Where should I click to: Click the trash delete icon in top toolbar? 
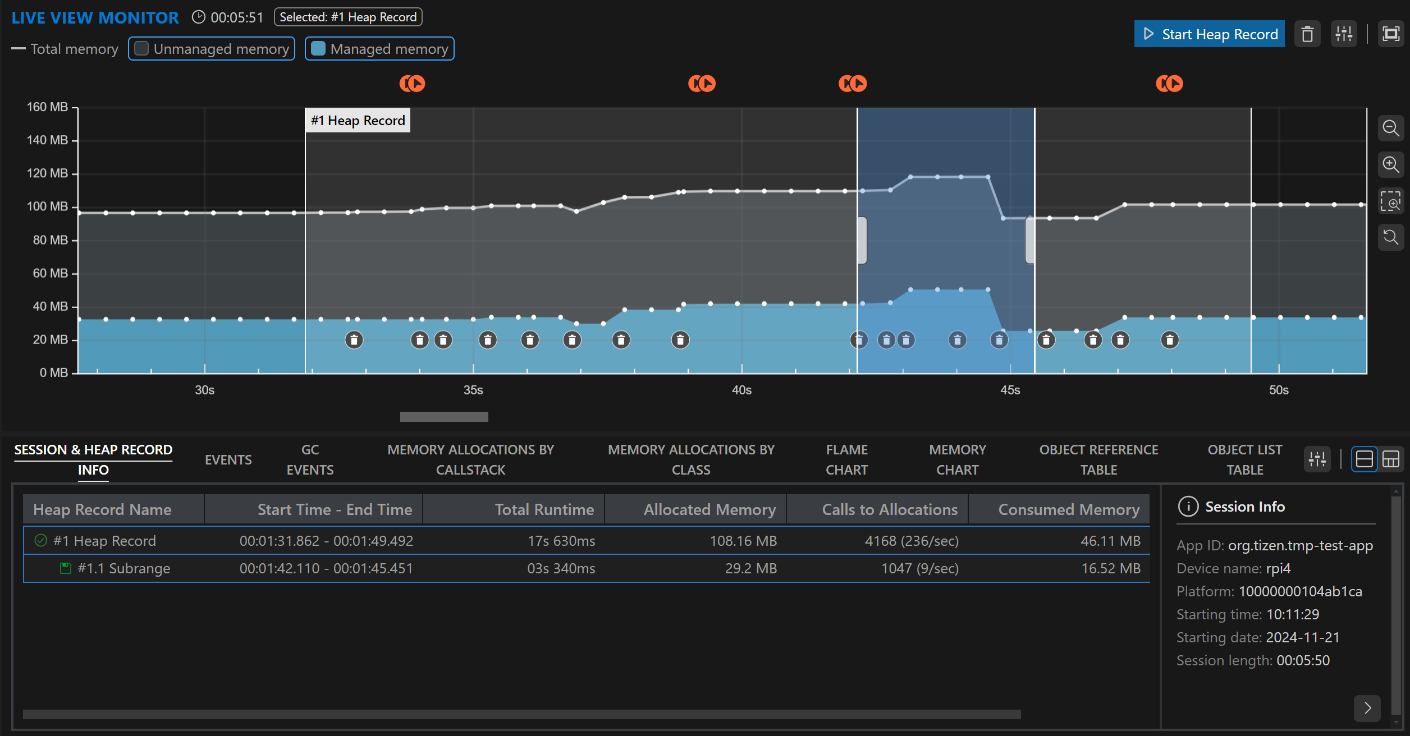click(1307, 34)
